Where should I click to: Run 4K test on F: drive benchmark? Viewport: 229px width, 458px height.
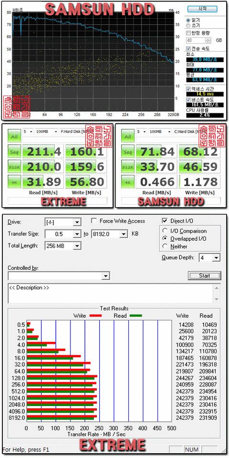[x=14, y=181]
